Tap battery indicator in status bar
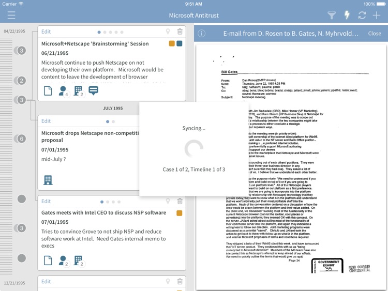This screenshot has width=388, height=291. (x=381, y=4)
